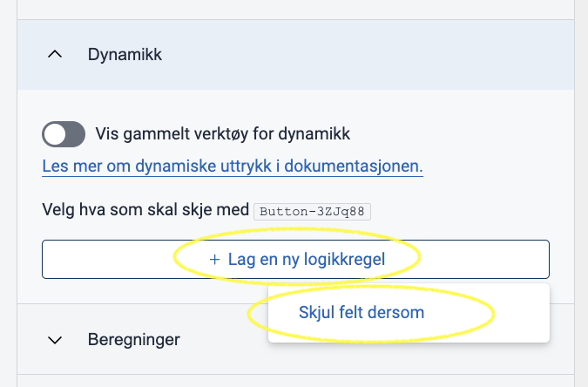Collapse Dynamikk section using up chevron
Viewport: 588px width, 387px height.
click(x=55, y=54)
